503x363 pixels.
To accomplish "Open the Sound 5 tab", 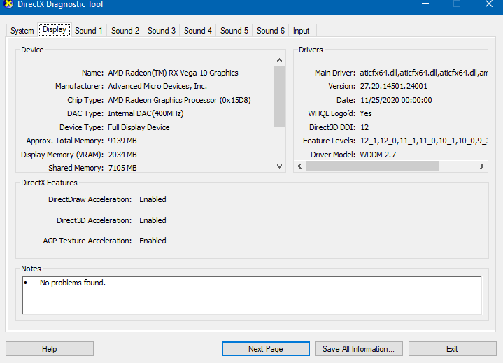I will [x=234, y=31].
